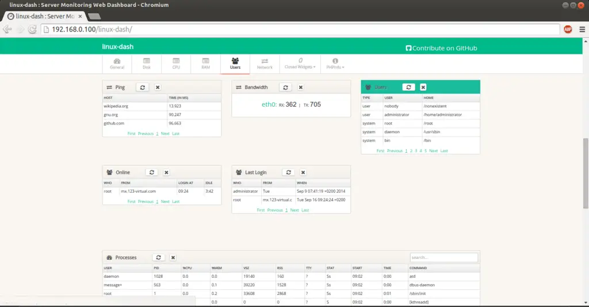Close the Users widget
The height and width of the screenshot is (307, 589).
pyautogui.click(x=423, y=87)
